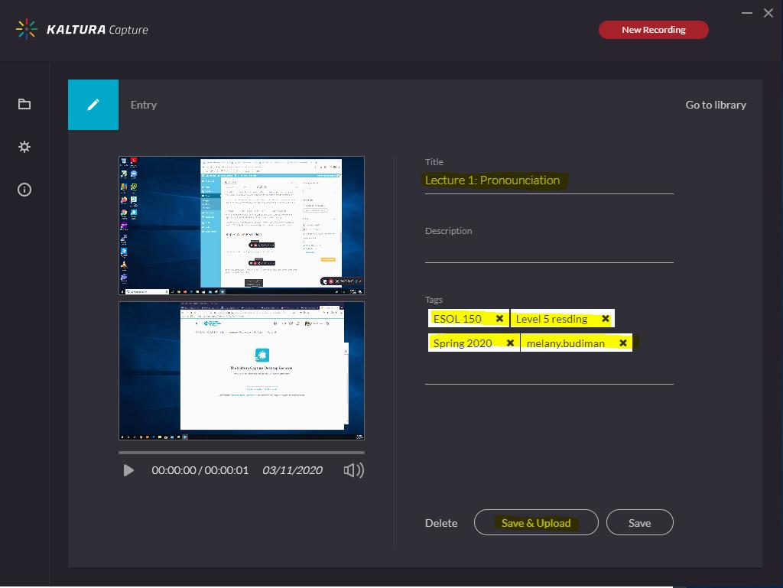Go to library from the entry screen
The height and width of the screenshot is (588, 783).
(x=716, y=105)
